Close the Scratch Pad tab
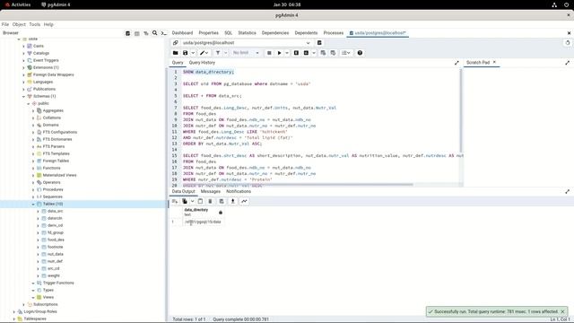This screenshot has height=323, width=574. point(494,62)
